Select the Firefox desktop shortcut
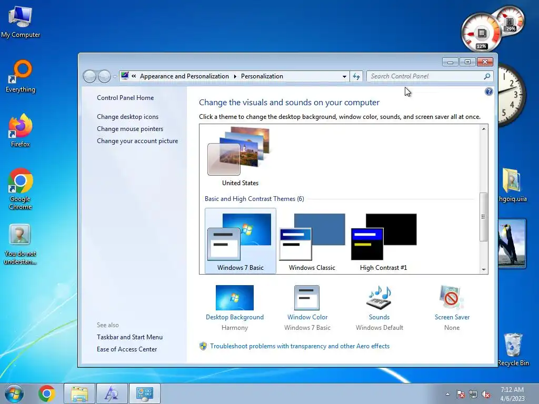The image size is (539, 404). 21,130
